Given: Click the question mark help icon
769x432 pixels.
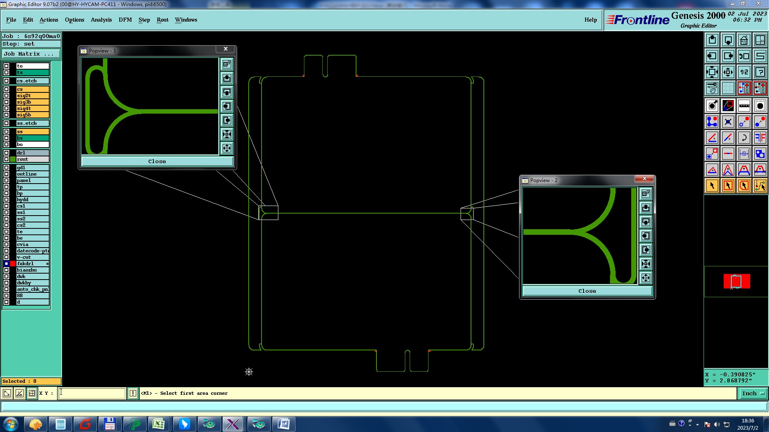Looking at the screenshot, I should 760,72.
